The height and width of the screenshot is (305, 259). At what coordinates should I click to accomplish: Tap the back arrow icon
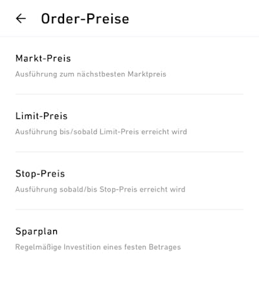coord(21,19)
